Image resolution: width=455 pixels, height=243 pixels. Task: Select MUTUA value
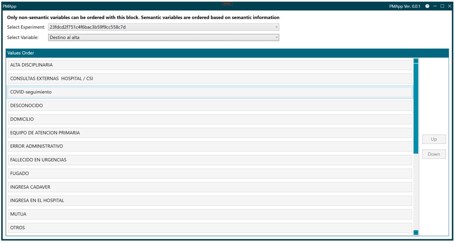(x=210, y=214)
